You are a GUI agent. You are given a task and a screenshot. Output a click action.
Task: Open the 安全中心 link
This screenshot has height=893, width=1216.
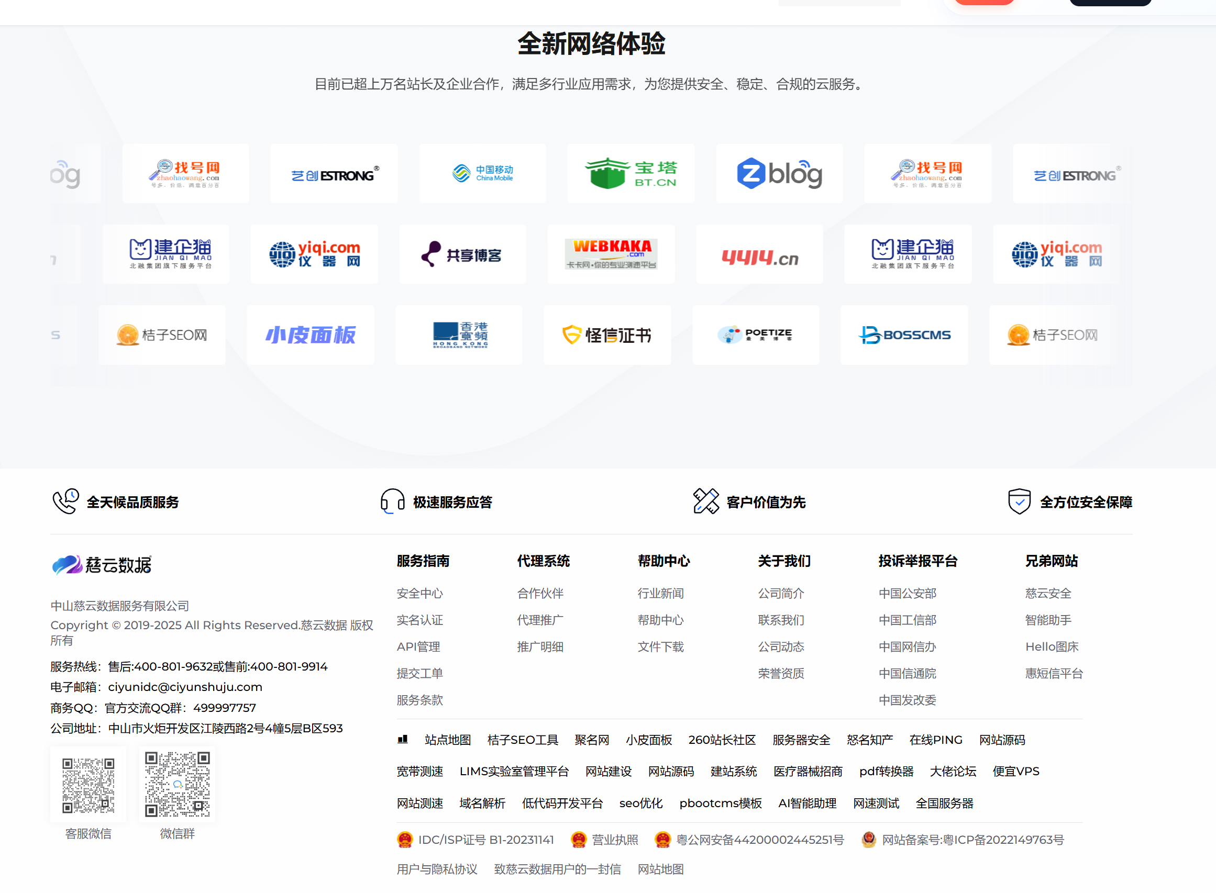(x=420, y=594)
